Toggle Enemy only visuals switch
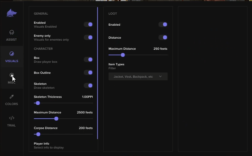 coord(88,37)
